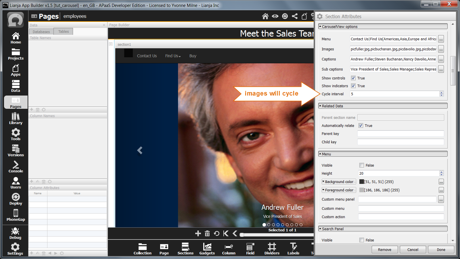Click the Done button
Screen dimensions: 460x259
click(x=441, y=250)
